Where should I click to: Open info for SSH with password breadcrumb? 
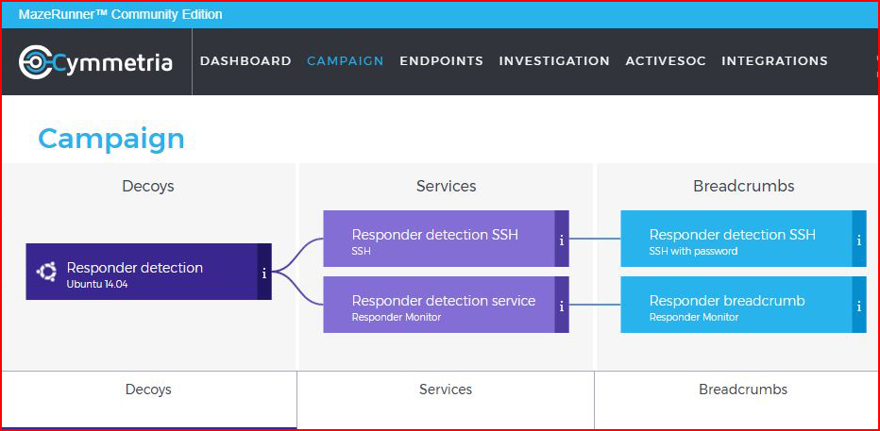pyautogui.click(x=859, y=239)
